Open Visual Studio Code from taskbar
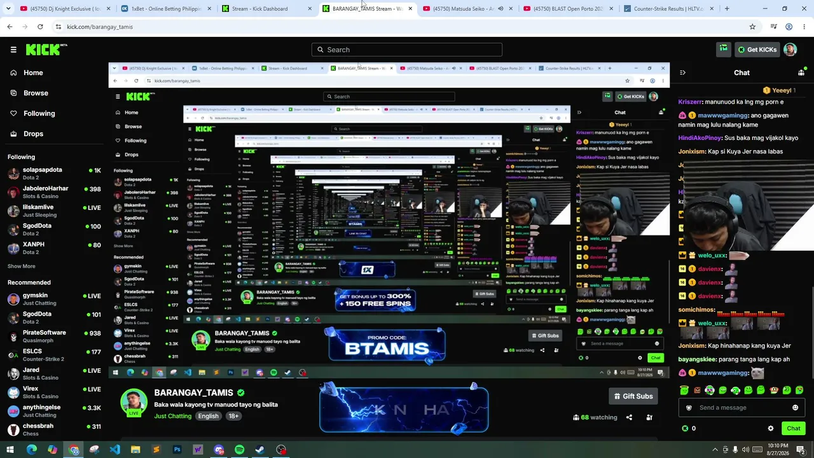814x458 pixels. [x=114, y=450]
